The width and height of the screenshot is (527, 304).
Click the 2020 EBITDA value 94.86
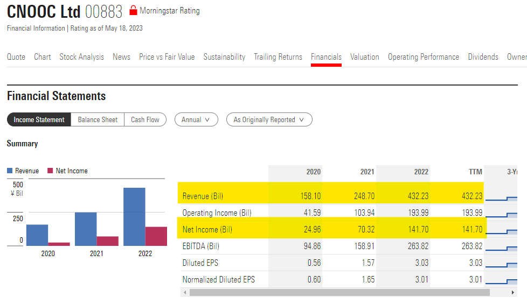(312, 246)
